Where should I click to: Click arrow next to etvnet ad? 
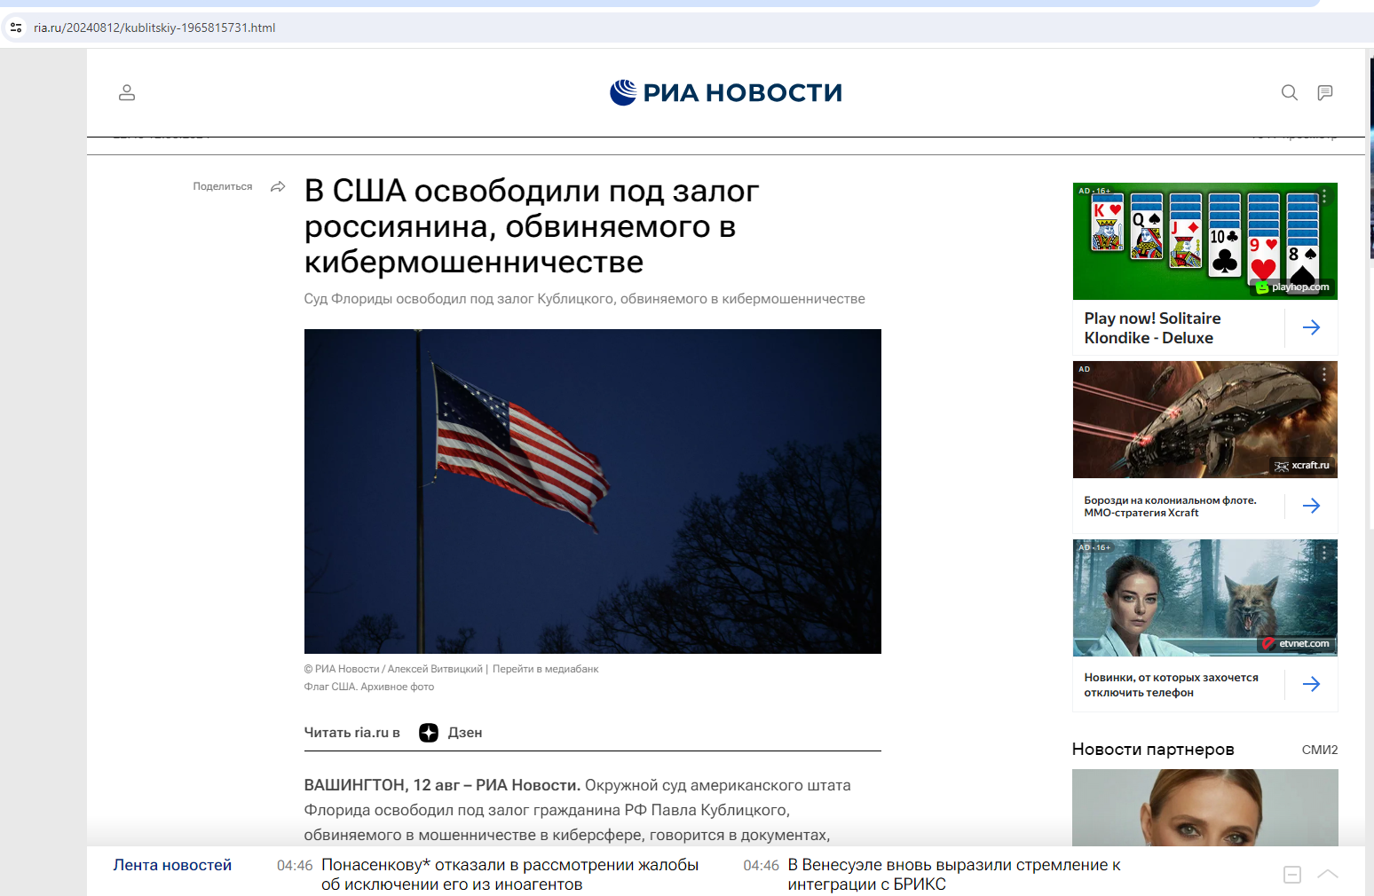point(1311,684)
